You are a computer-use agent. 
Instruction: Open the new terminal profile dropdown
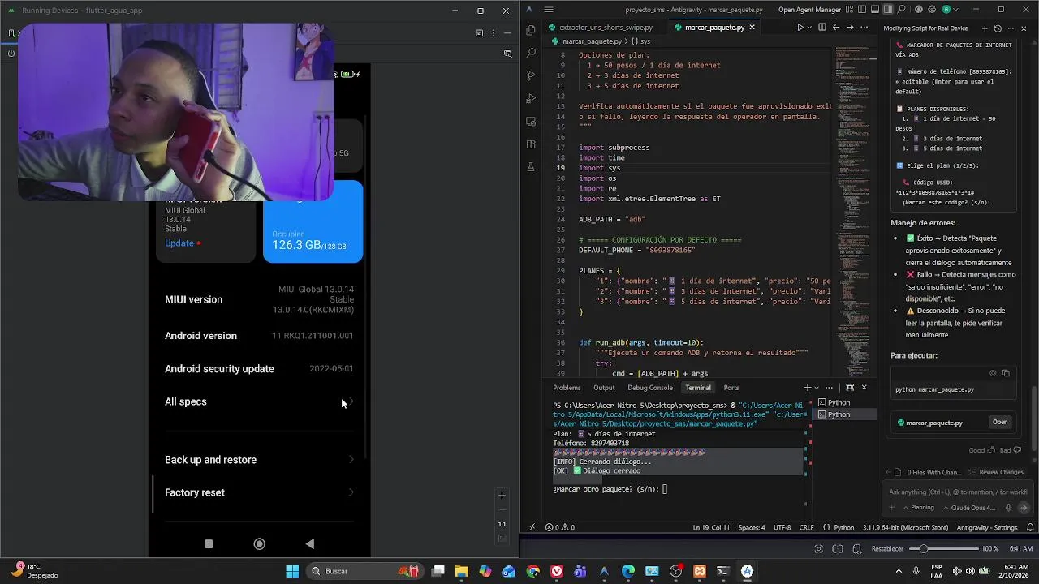pos(817,388)
